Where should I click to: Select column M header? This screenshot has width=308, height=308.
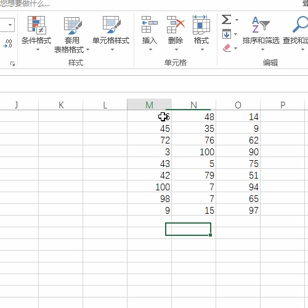click(149, 105)
